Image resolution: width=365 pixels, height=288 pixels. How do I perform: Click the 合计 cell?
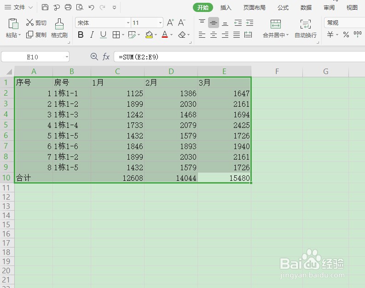pyautogui.click(x=34, y=178)
